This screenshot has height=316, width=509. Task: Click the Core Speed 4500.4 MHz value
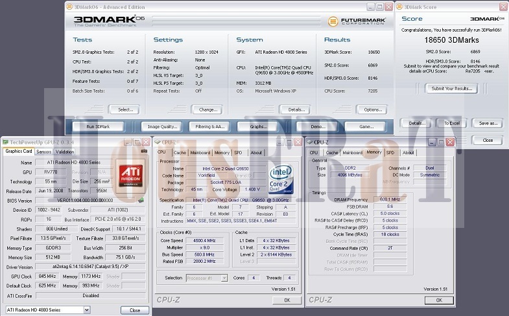tap(204, 240)
